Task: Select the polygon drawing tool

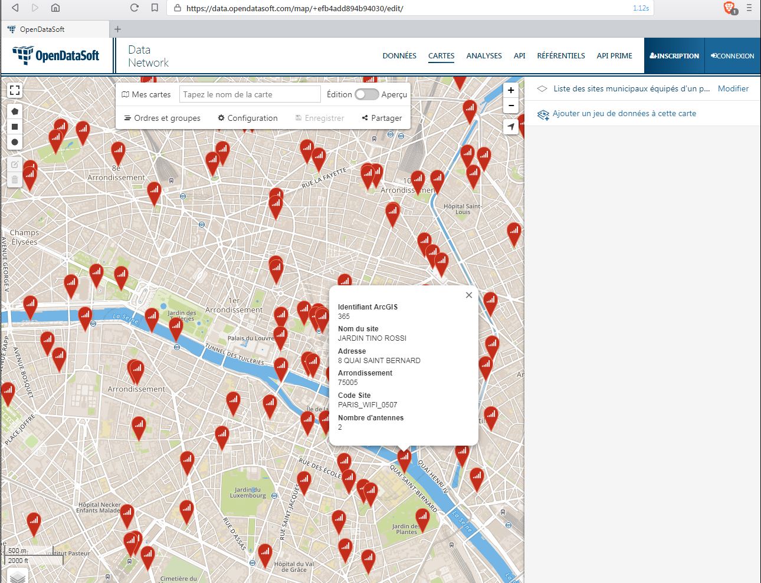Action: (15, 111)
